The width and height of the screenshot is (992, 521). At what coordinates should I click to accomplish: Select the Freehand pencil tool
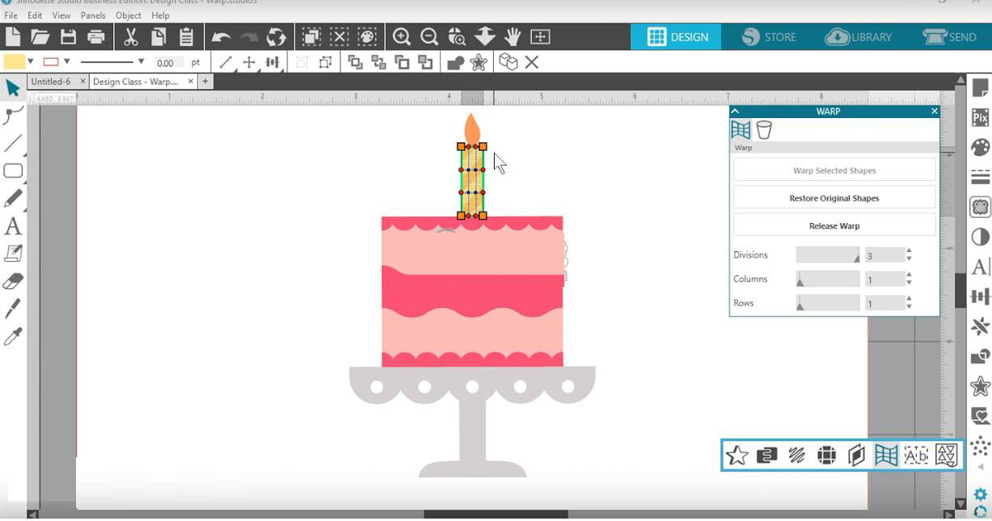tap(13, 198)
